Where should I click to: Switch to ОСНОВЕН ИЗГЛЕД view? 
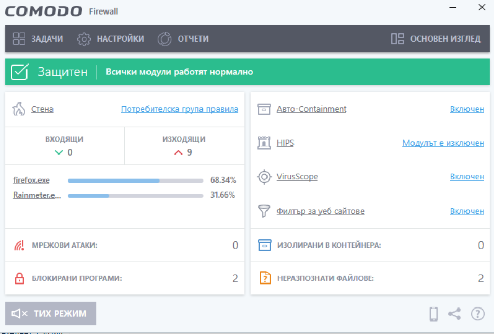point(436,39)
